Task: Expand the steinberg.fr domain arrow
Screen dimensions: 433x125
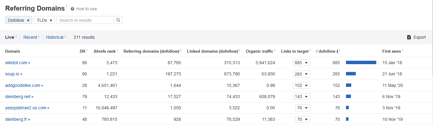Action: click(29, 120)
